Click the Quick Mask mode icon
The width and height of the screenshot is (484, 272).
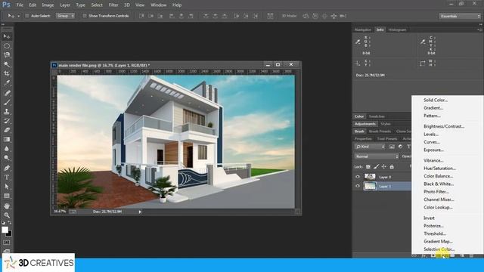[x=7, y=243]
